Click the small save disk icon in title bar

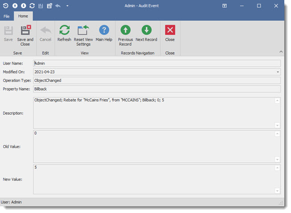pos(41,6)
